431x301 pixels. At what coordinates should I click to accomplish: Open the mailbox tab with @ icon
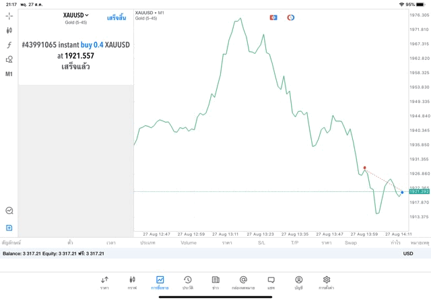(x=243, y=282)
